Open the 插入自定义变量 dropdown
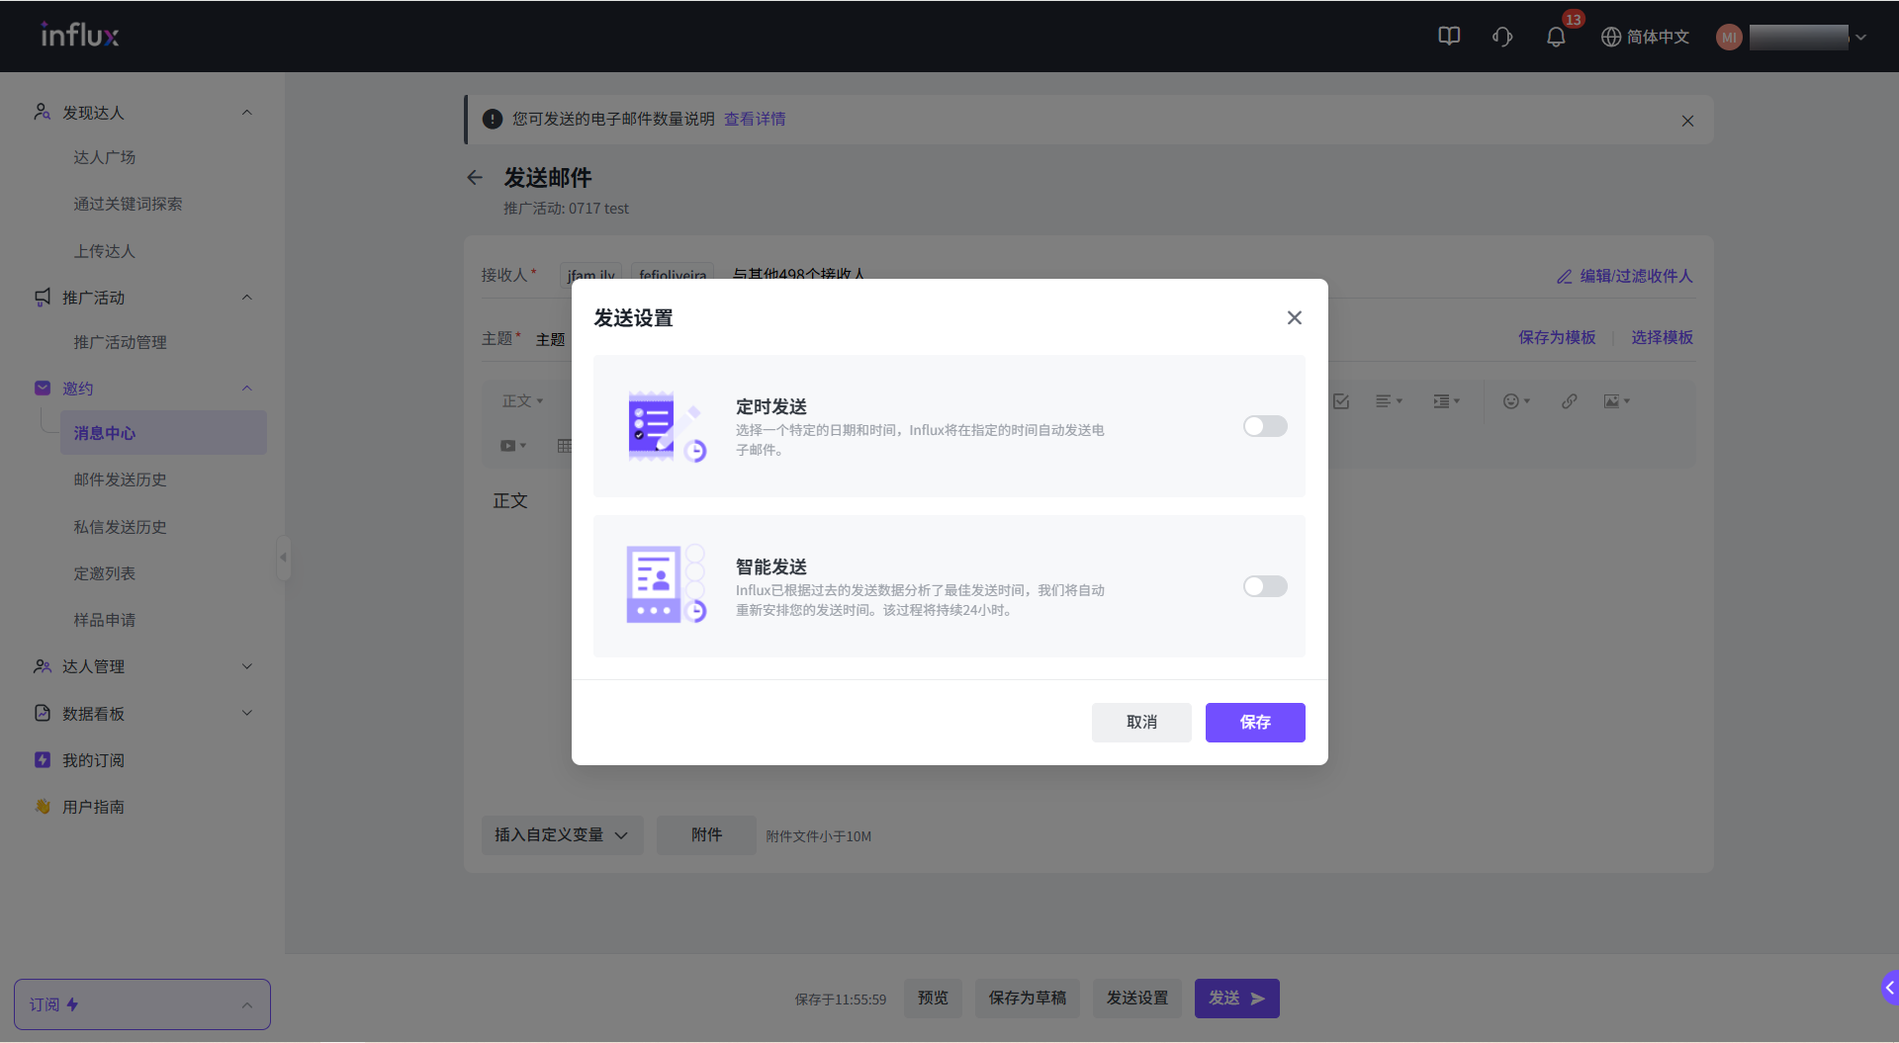This screenshot has width=1899, height=1043. pos(561,835)
